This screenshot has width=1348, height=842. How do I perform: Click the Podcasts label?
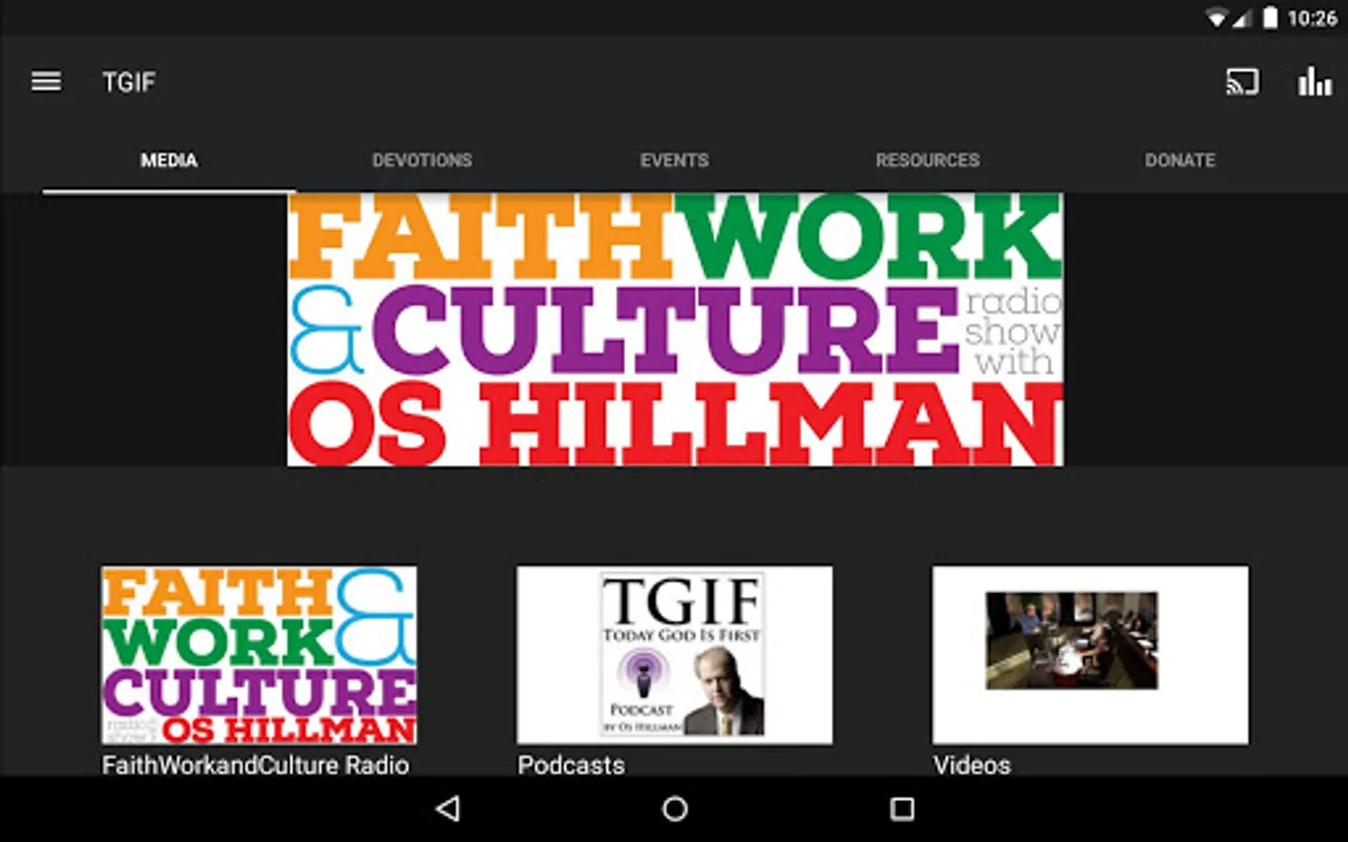(x=571, y=764)
